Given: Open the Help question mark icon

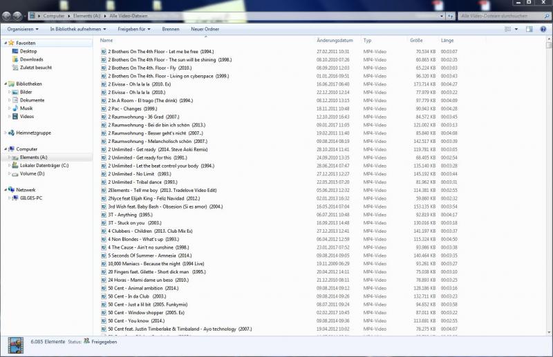Looking at the screenshot, I should [x=543, y=29].
